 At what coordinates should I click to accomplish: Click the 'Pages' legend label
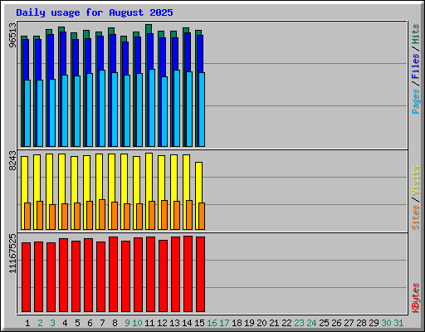pyautogui.click(x=416, y=101)
